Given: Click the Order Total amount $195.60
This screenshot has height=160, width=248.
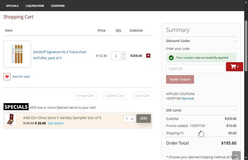Looking at the screenshot, I should coord(229,143).
